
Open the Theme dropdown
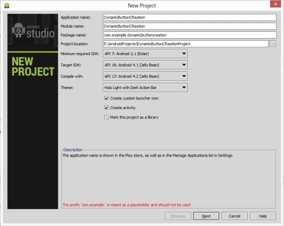[145, 88]
